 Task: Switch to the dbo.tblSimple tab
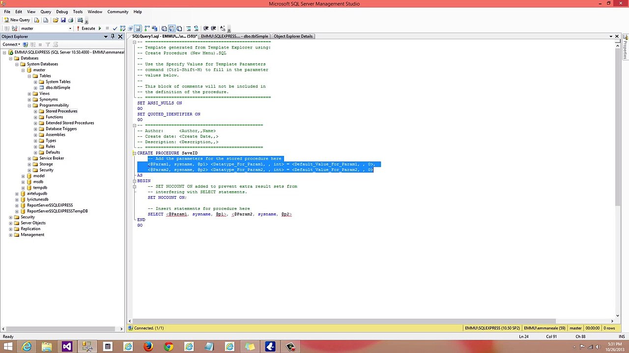click(234, 36)
